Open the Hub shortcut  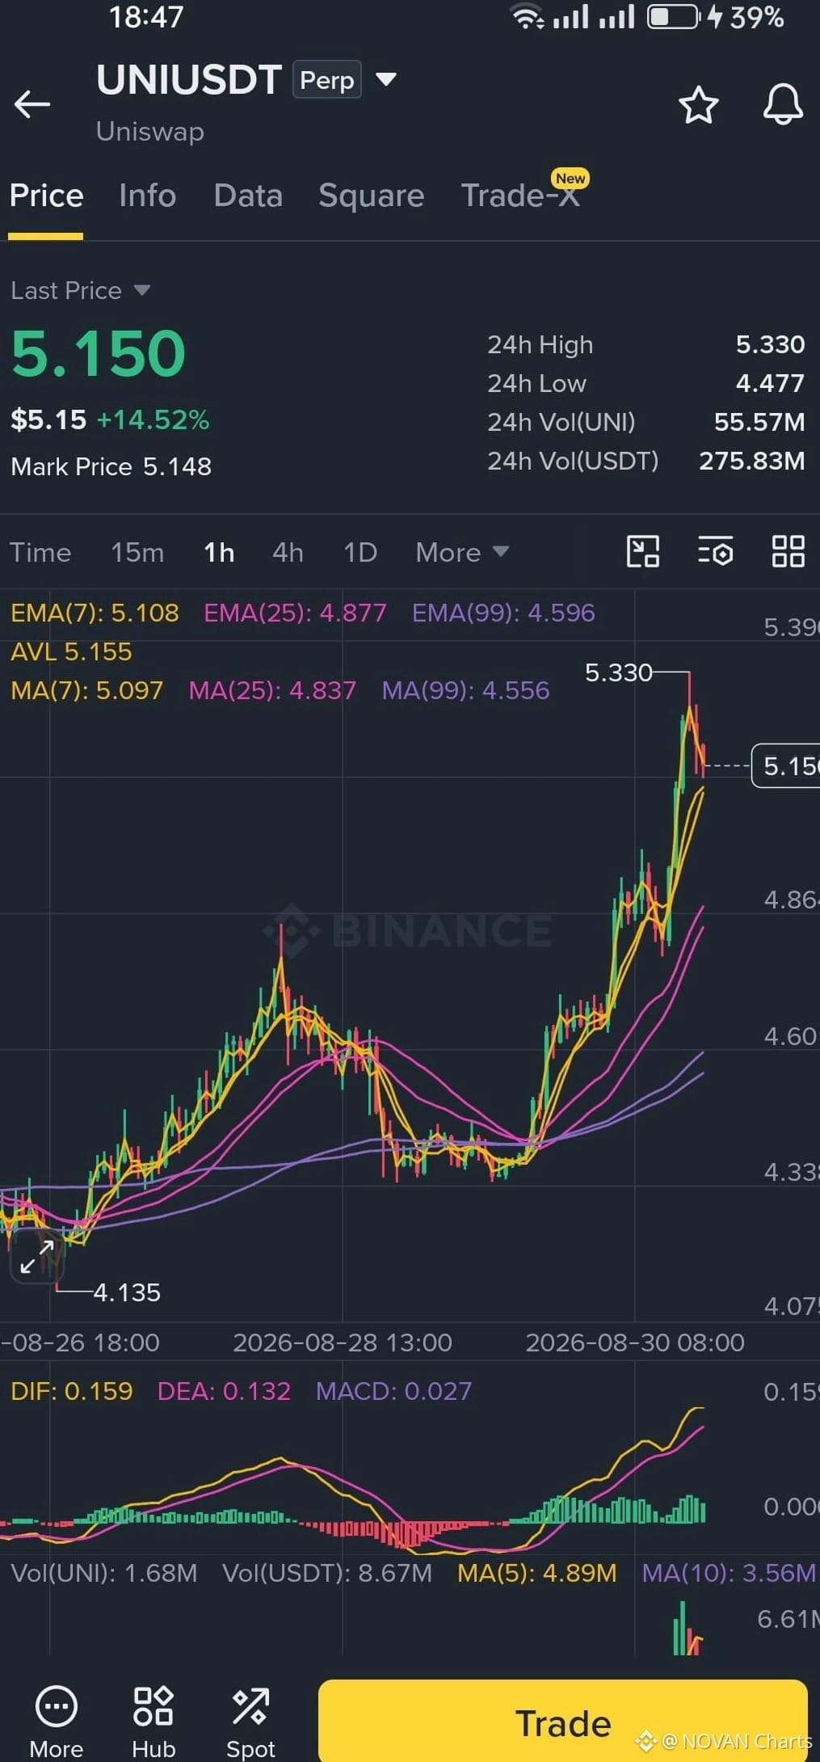[x=153, y=1722]
